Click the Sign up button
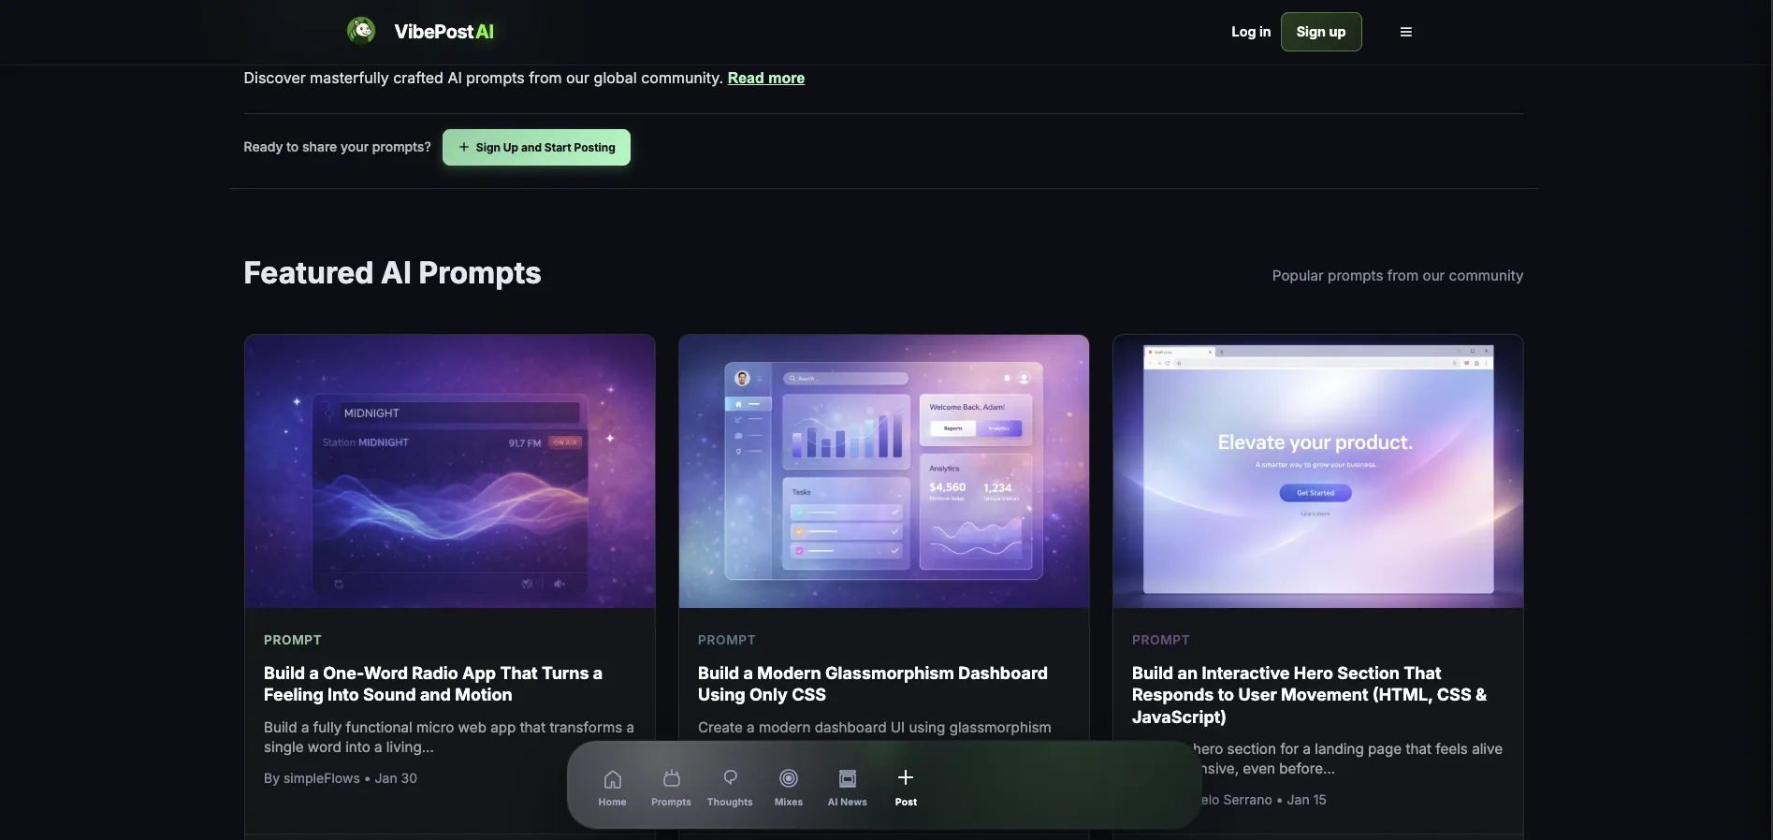 tap(1320, 32)
